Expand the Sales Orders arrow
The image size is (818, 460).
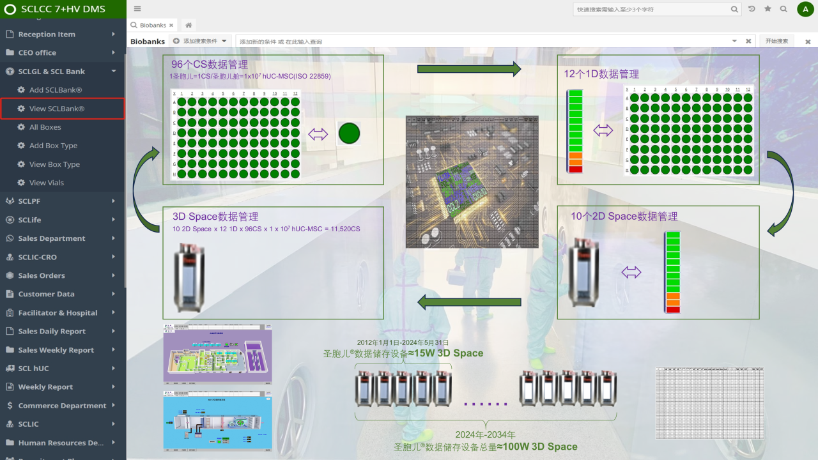pyautogui.click(x=113, y=275)
